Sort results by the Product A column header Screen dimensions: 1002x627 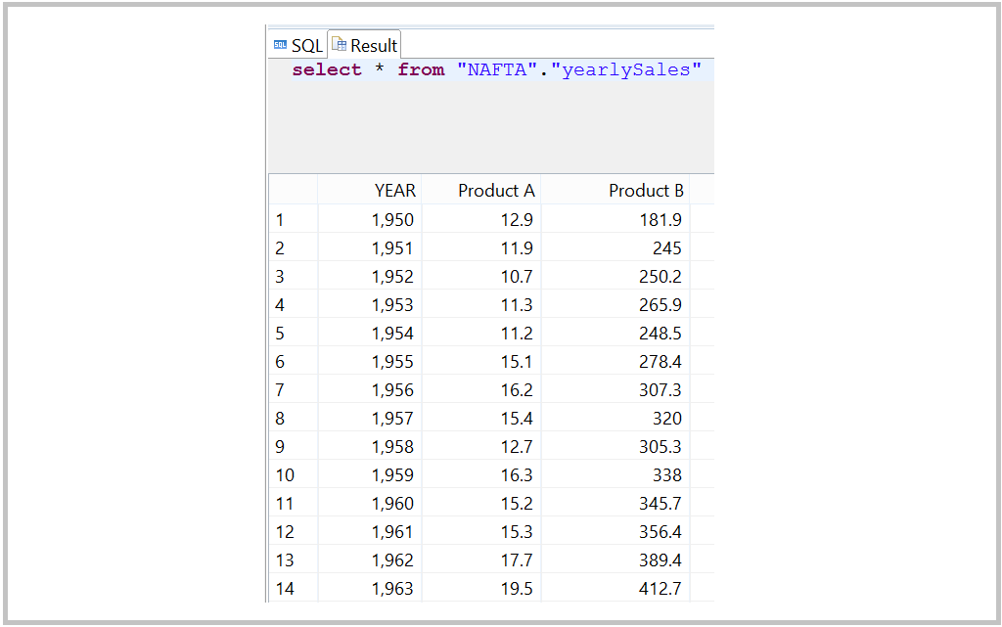[496, 190]
